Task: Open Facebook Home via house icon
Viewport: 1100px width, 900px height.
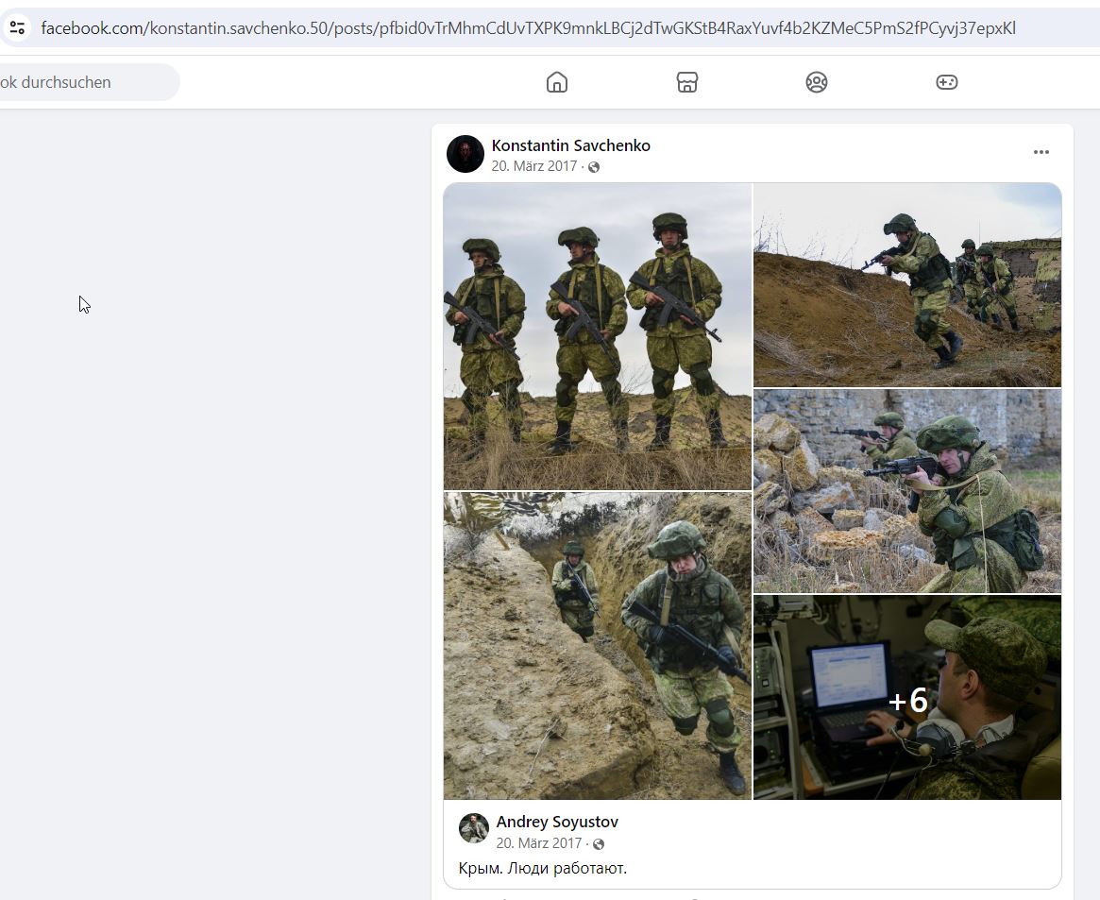Action: click(x=557, y=82)
